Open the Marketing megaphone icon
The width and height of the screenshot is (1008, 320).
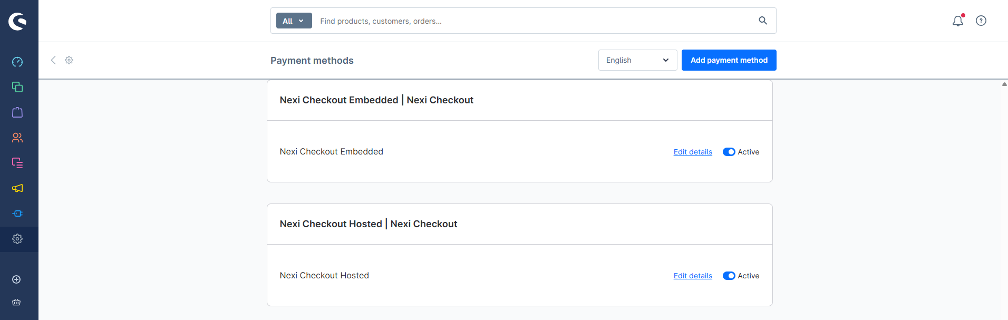point(17,188)
